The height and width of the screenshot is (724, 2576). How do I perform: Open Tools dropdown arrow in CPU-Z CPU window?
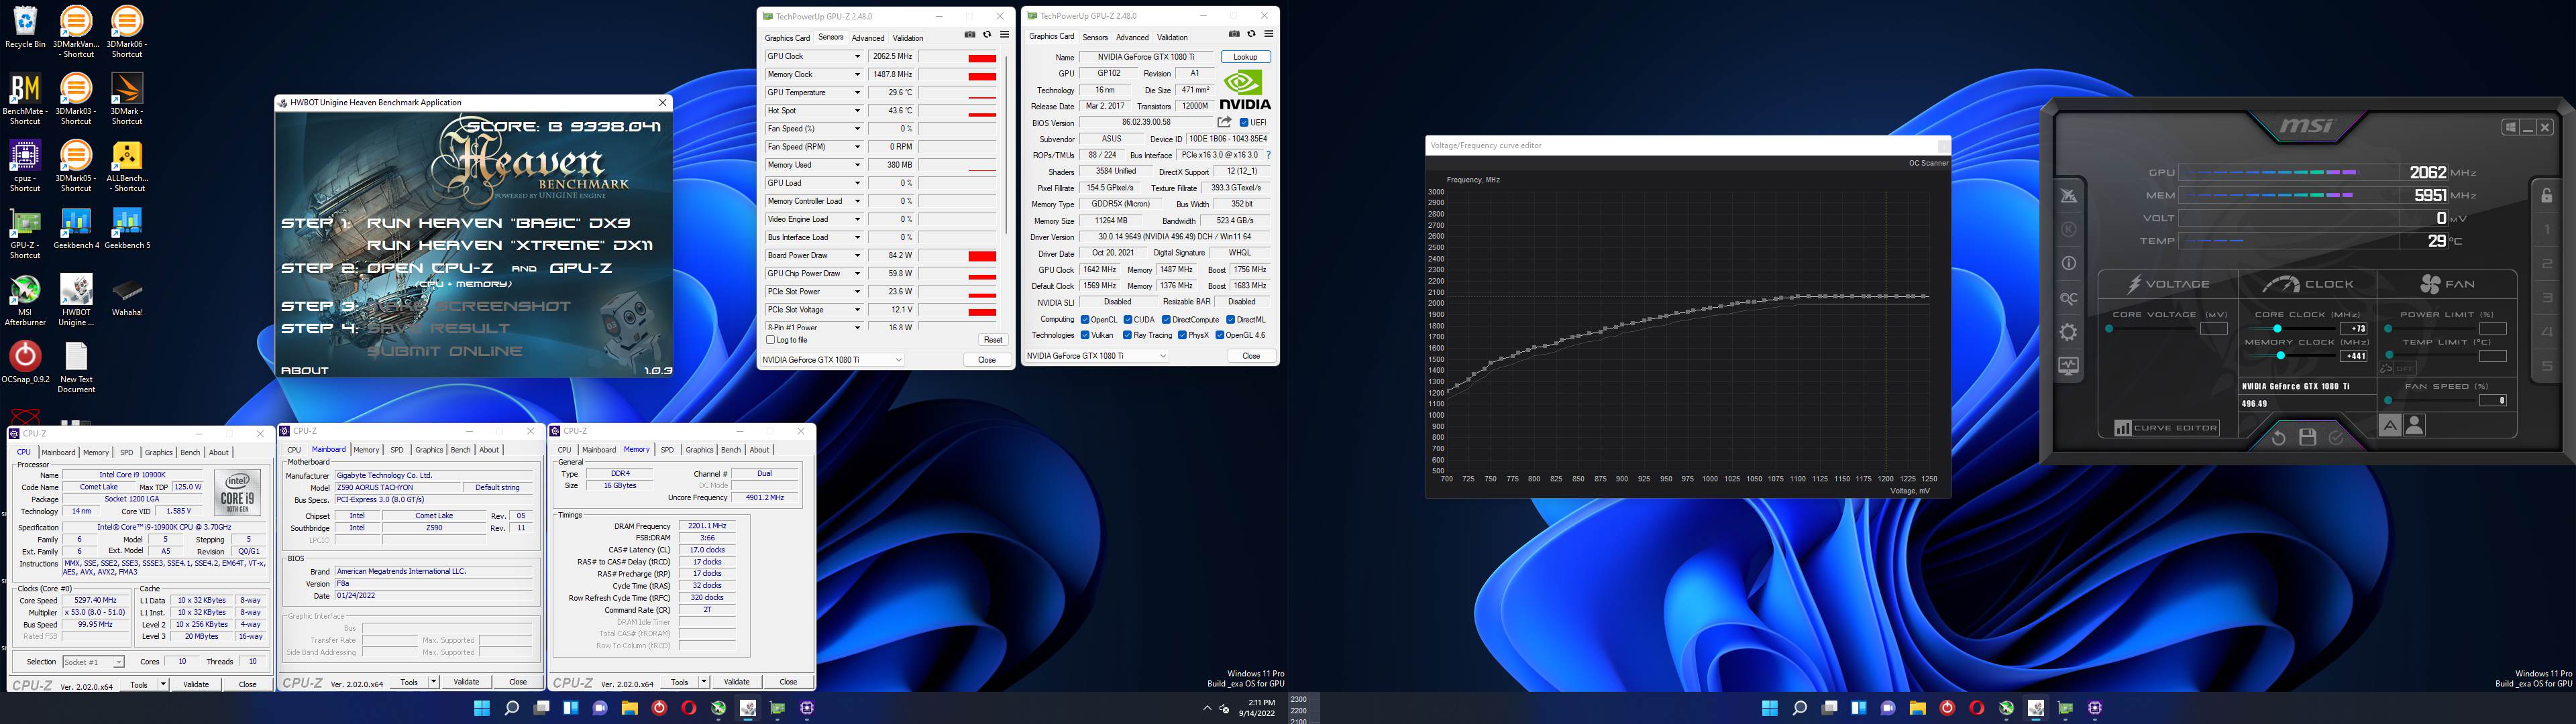click(x=163, y=685)
